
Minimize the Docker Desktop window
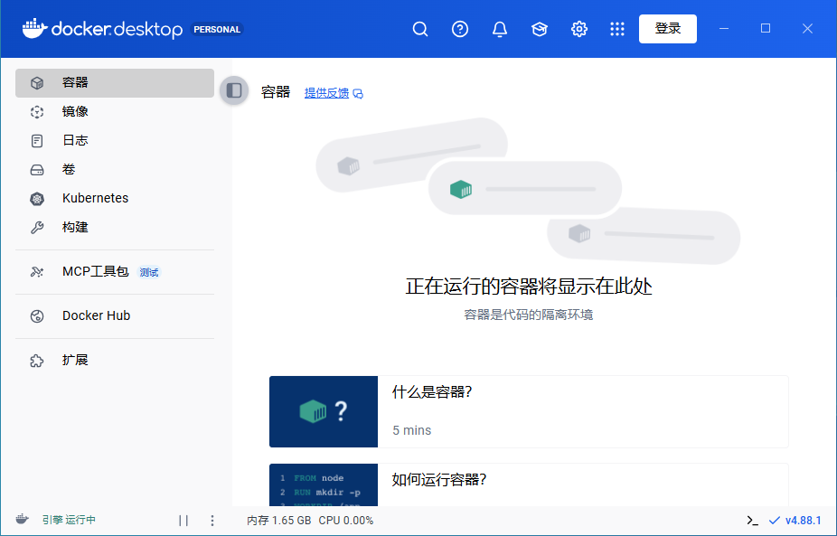pyautogui.click(x=724, y=28)
